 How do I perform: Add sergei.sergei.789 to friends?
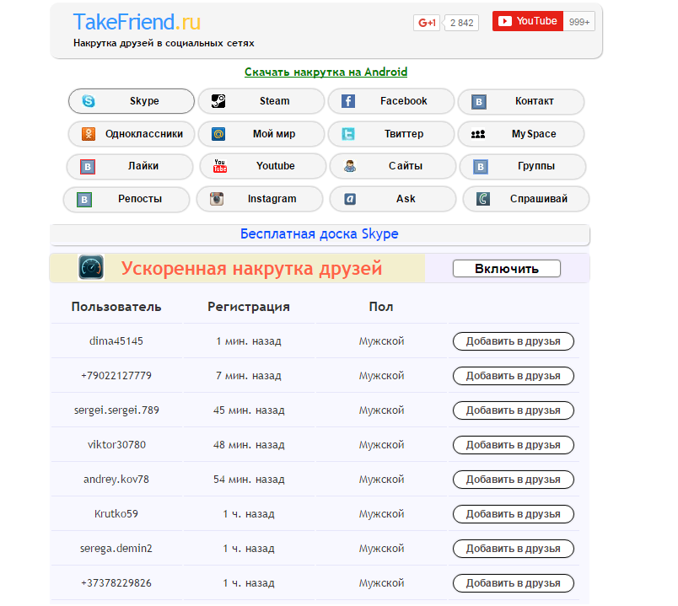tap(514, 410)
